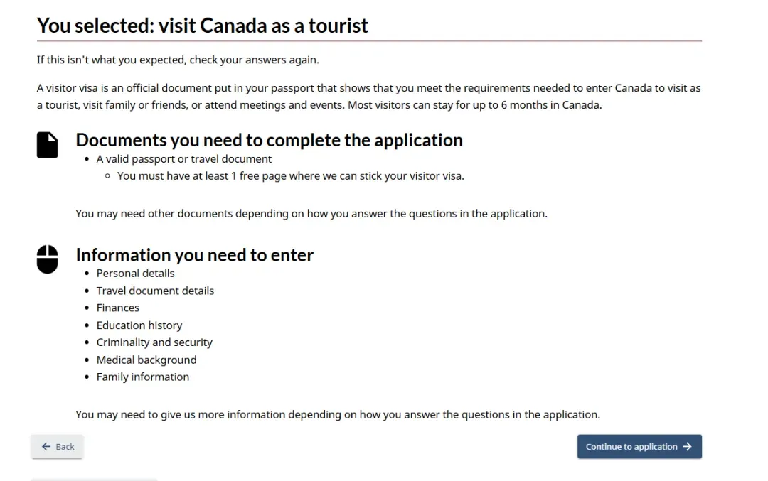The image size is (768, 481).
Task: Click the right arrow on Continue button
Action: [x=687, y=447]
